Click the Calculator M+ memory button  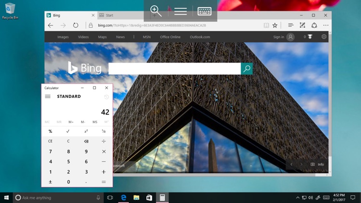click(71, 122)
